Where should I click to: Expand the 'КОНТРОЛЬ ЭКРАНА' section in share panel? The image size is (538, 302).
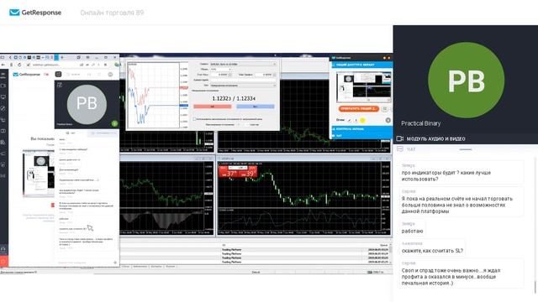tap(361, 129)
